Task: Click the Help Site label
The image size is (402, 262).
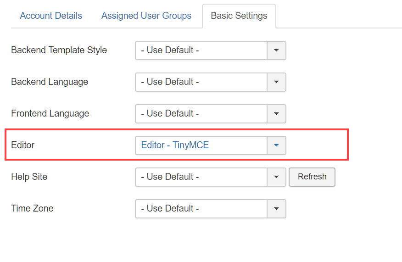Action: tap(29, 177)
